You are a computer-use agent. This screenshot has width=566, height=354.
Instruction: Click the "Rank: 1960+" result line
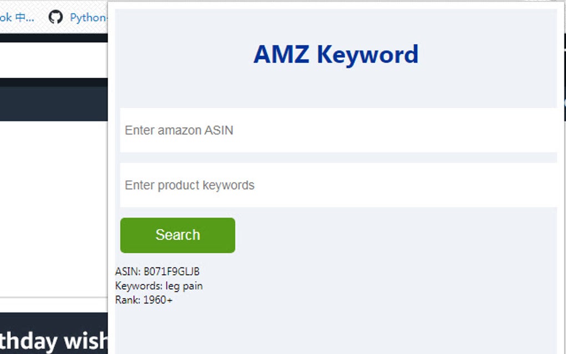pos(144,299)
